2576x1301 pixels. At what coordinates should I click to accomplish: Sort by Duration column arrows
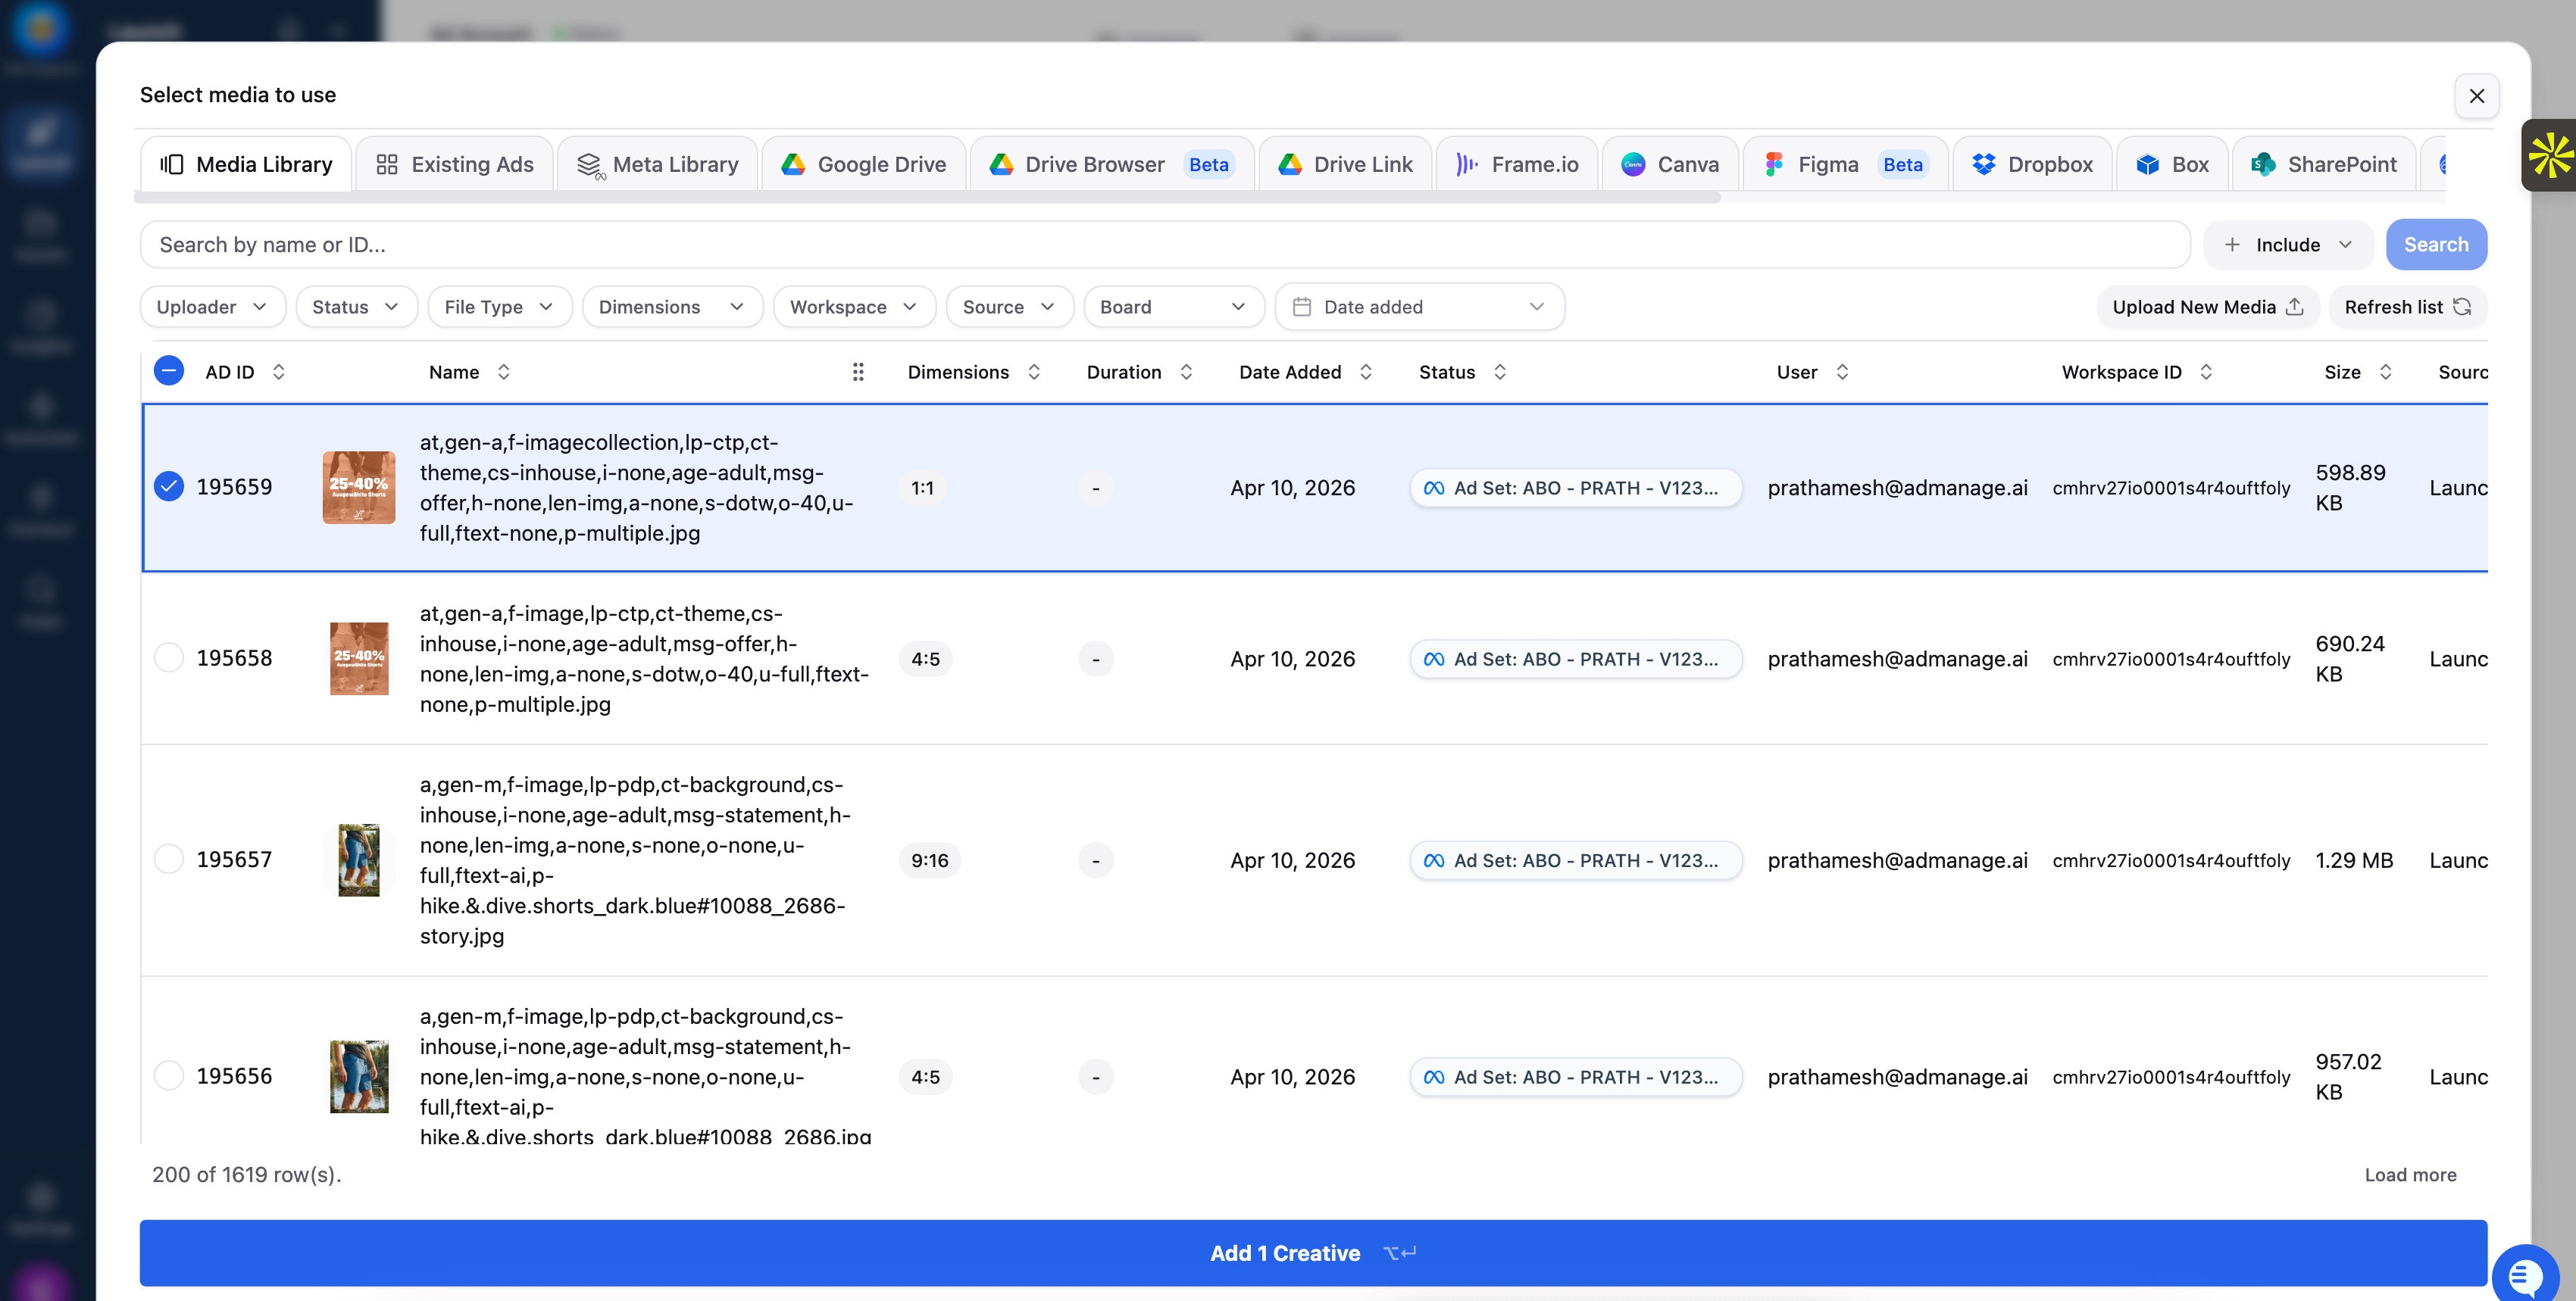[1186, 372]
